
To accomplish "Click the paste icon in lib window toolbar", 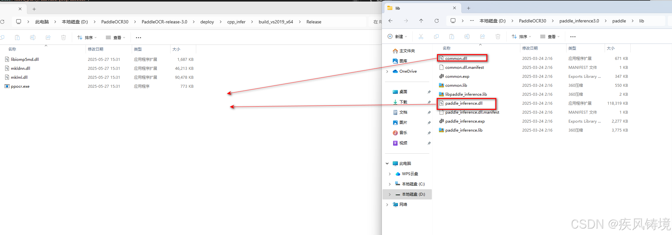I will tap(451, 37).
